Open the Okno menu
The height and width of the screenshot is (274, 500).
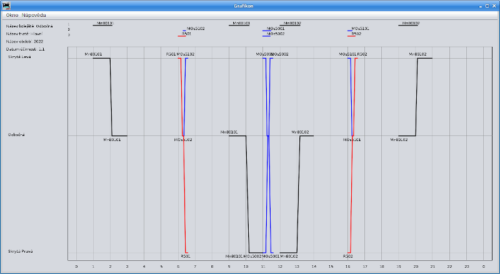pyautogui.click(x=12, y=14)
